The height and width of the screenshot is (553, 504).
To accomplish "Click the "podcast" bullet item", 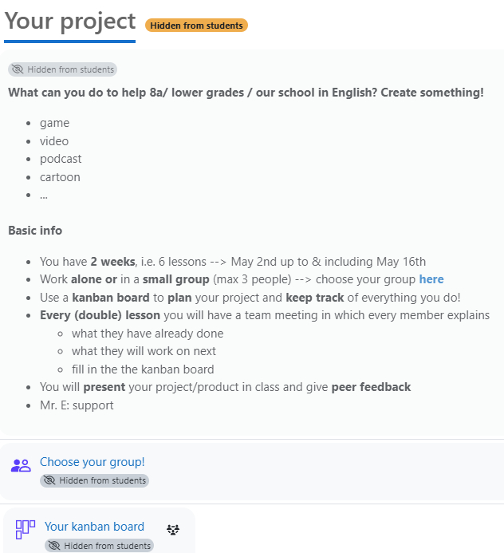I will coord(61,159).
